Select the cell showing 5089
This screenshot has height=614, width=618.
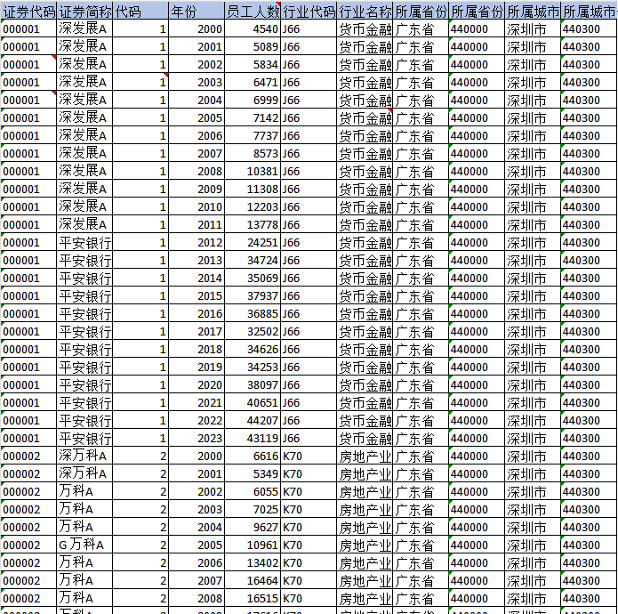point(253,46)
